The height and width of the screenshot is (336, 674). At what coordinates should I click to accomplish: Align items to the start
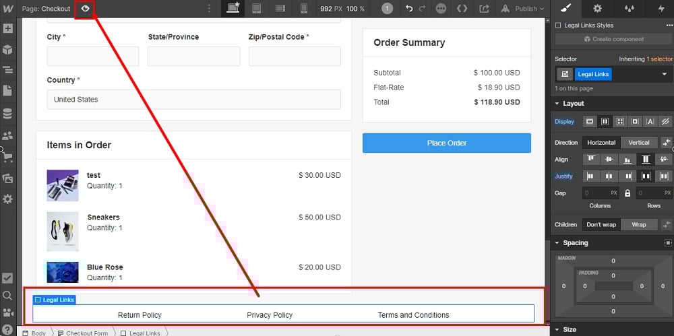pyautogui.click(x=591, y=160)
